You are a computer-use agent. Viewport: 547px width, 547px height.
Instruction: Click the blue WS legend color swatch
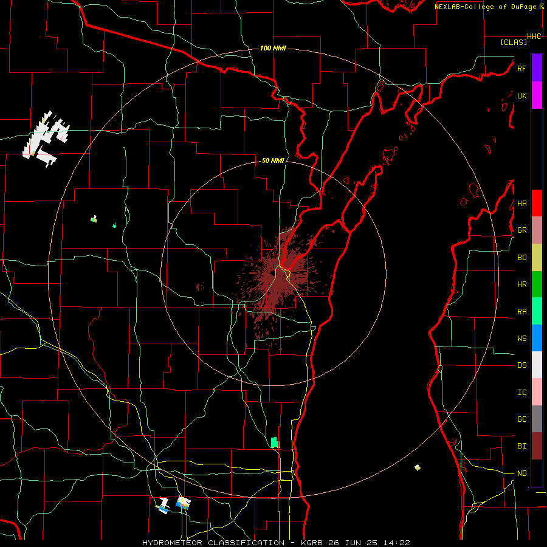tap(537, 338)
